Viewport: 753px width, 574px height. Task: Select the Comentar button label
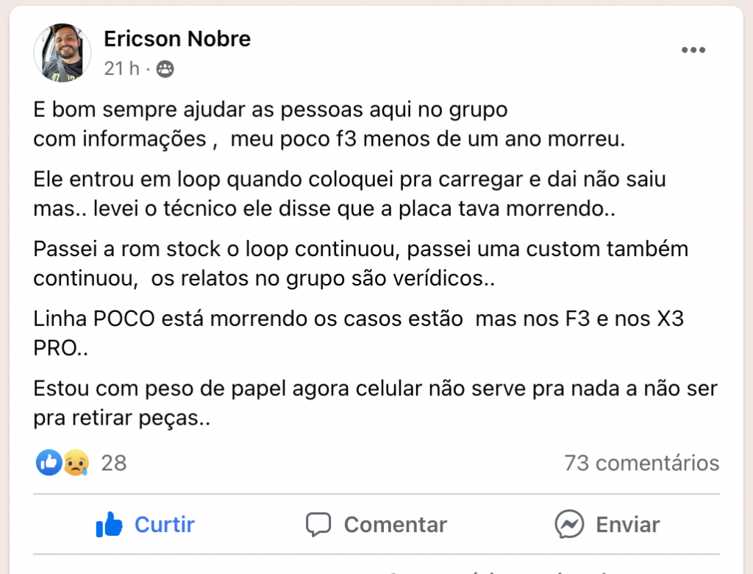395,525
